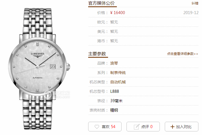
Task: Click the L888 movement model value
Action: coord(115,91)
